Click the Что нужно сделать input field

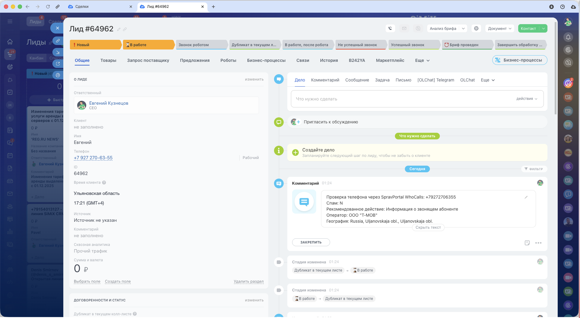pos(401,99)
